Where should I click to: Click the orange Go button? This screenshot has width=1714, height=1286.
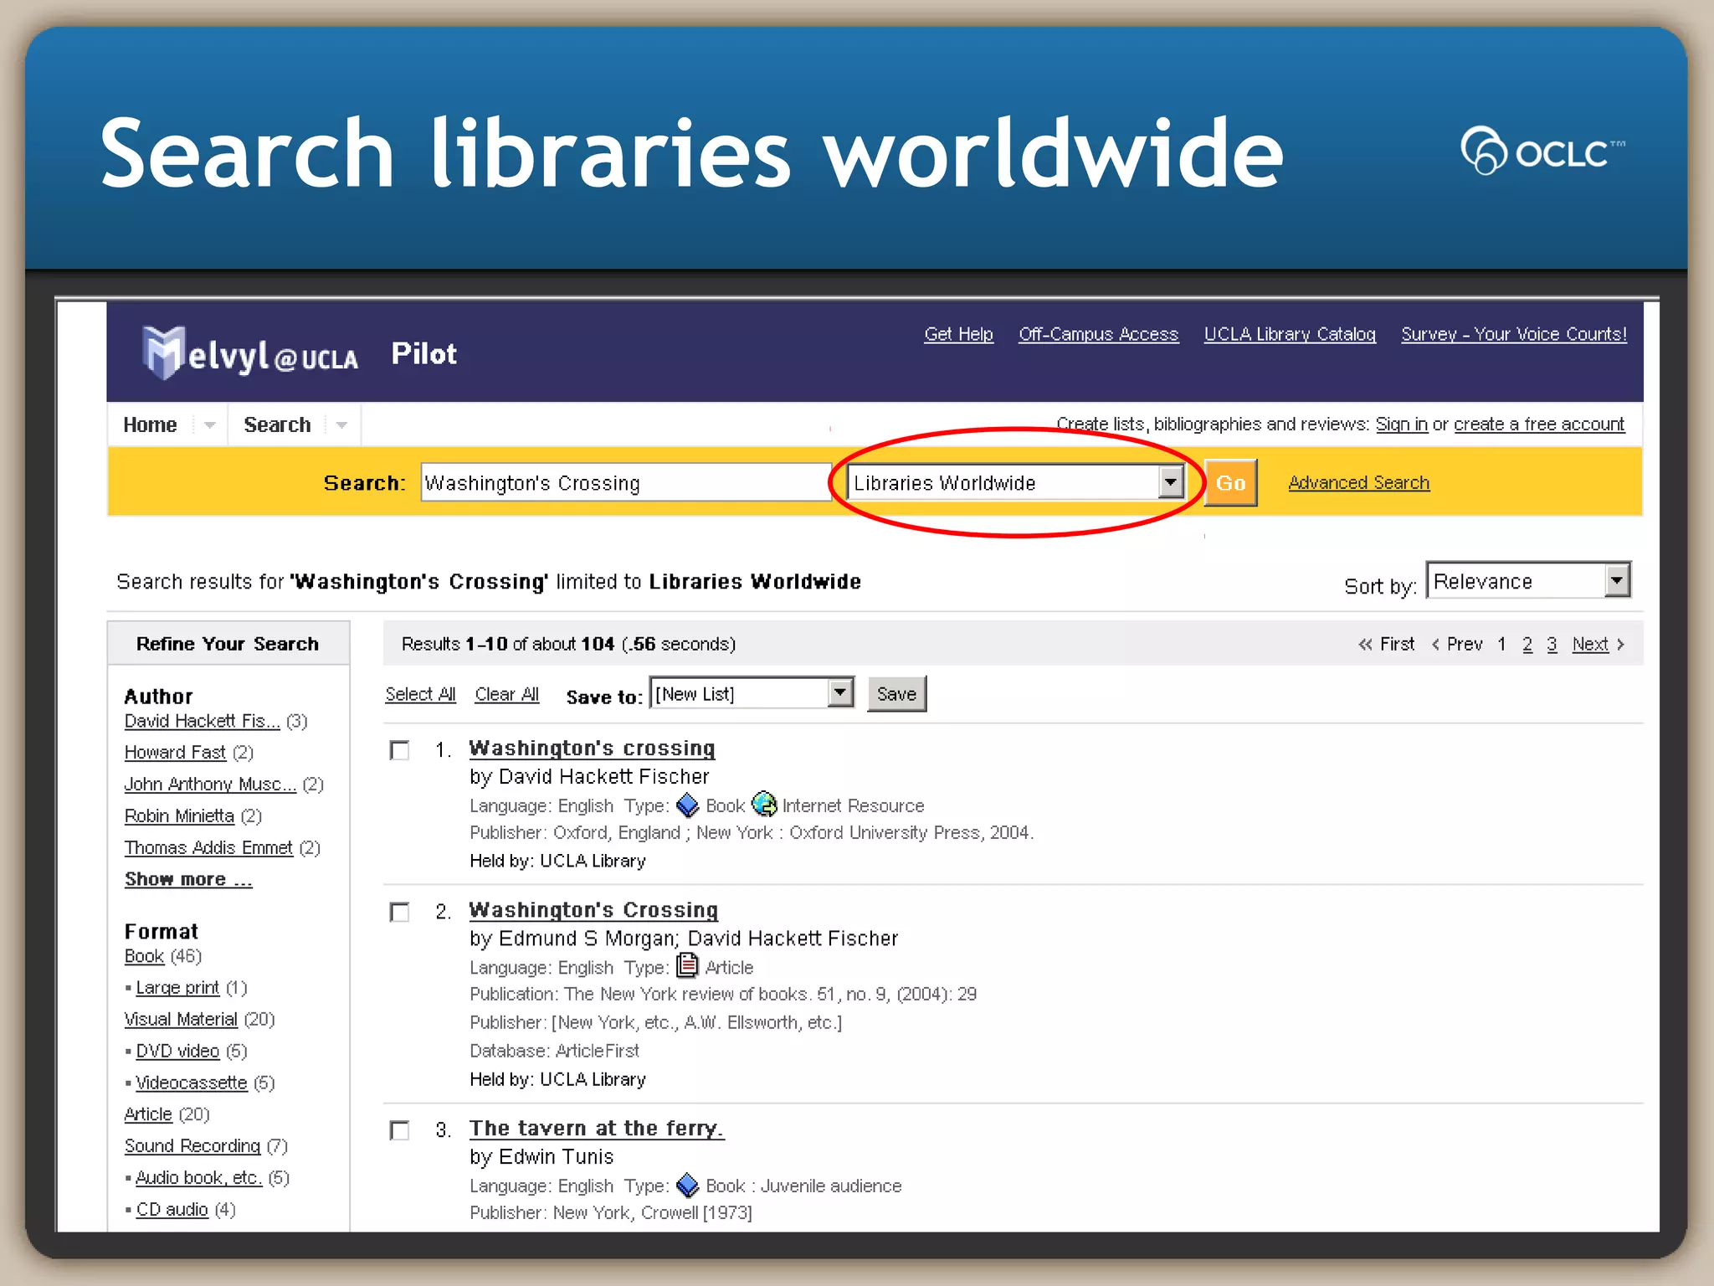click(1230, 483)
